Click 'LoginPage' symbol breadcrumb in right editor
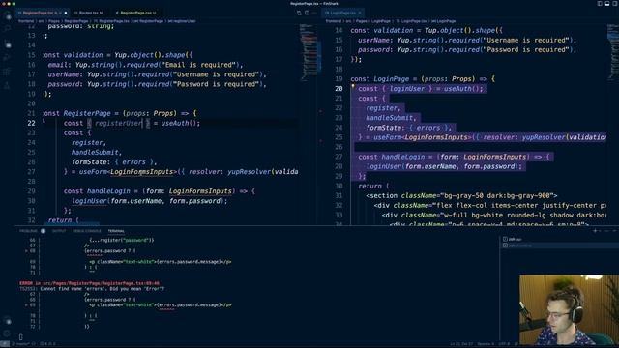Image resolution: width=619 pixels, height=348 pixels. click(x=444, y=21)
